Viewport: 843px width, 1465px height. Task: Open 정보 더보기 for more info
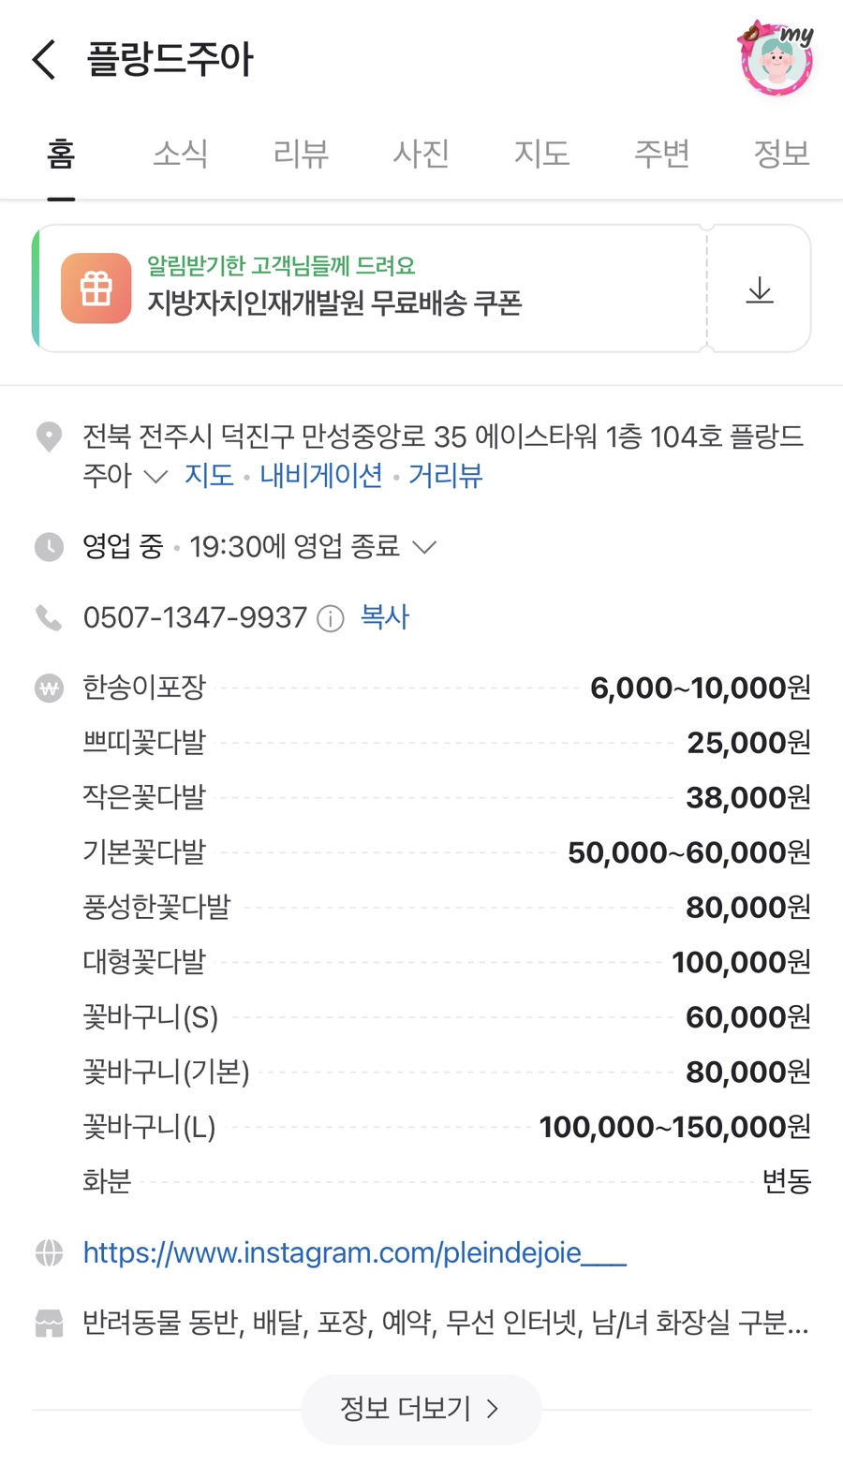421,1409
